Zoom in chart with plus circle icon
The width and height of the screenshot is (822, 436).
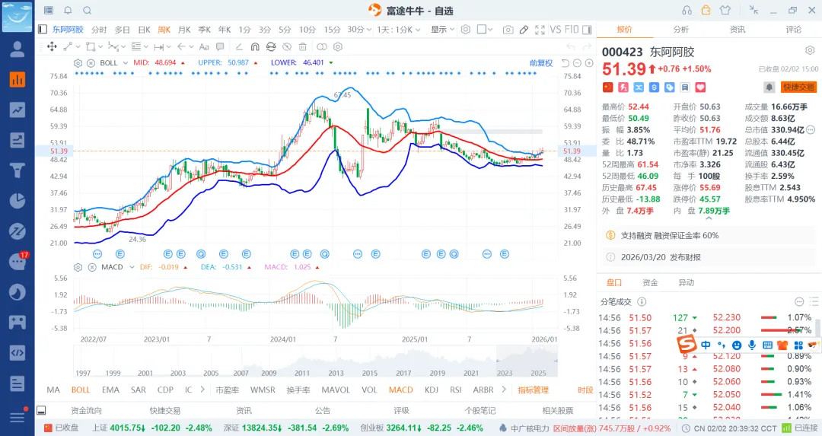click(x=589, y=63)
